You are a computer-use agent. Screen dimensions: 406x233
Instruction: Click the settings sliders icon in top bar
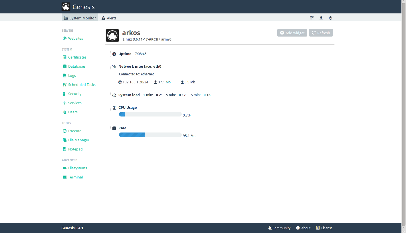coord(312,18)
